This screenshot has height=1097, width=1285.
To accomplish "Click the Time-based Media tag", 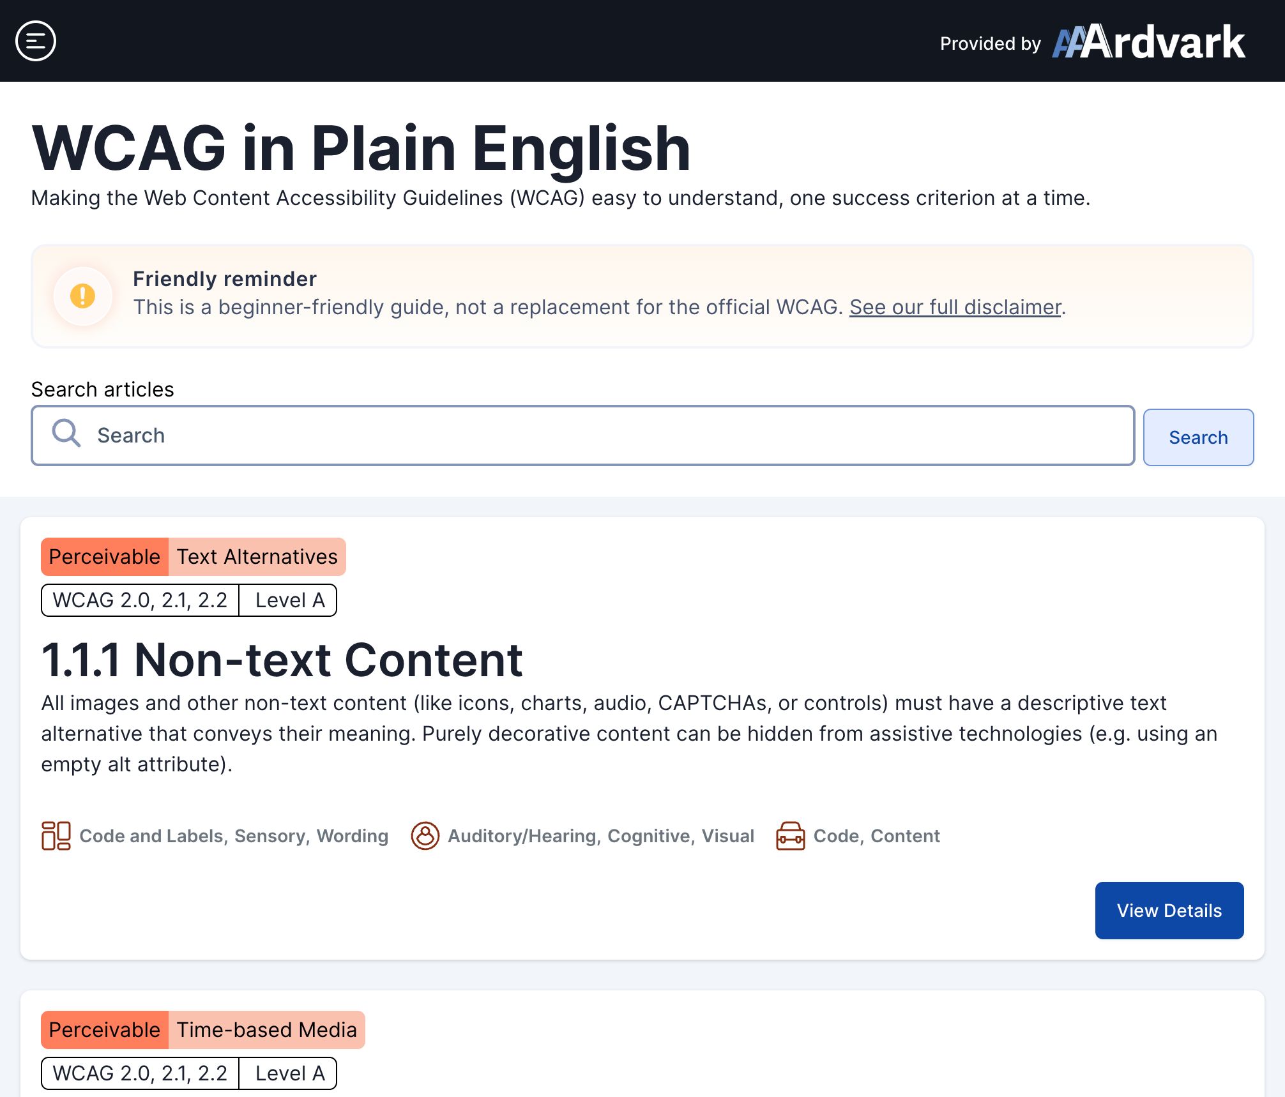I will [267, 1030].
